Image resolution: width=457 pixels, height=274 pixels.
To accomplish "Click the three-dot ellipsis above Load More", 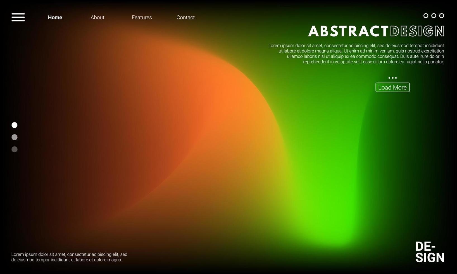I will coord(392,78).
